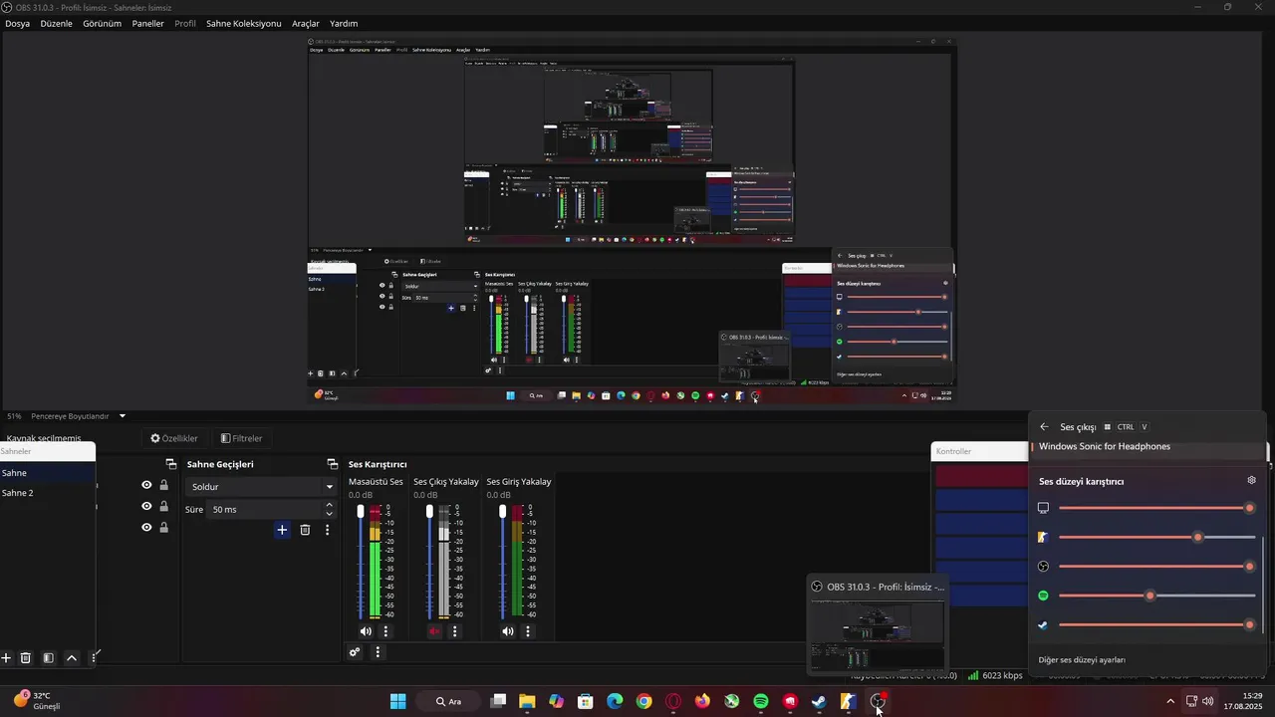Click the Spotify volume slider in the Windows mixer
The width and height of the screenshot is (1275, 717).
point(1156,596)
